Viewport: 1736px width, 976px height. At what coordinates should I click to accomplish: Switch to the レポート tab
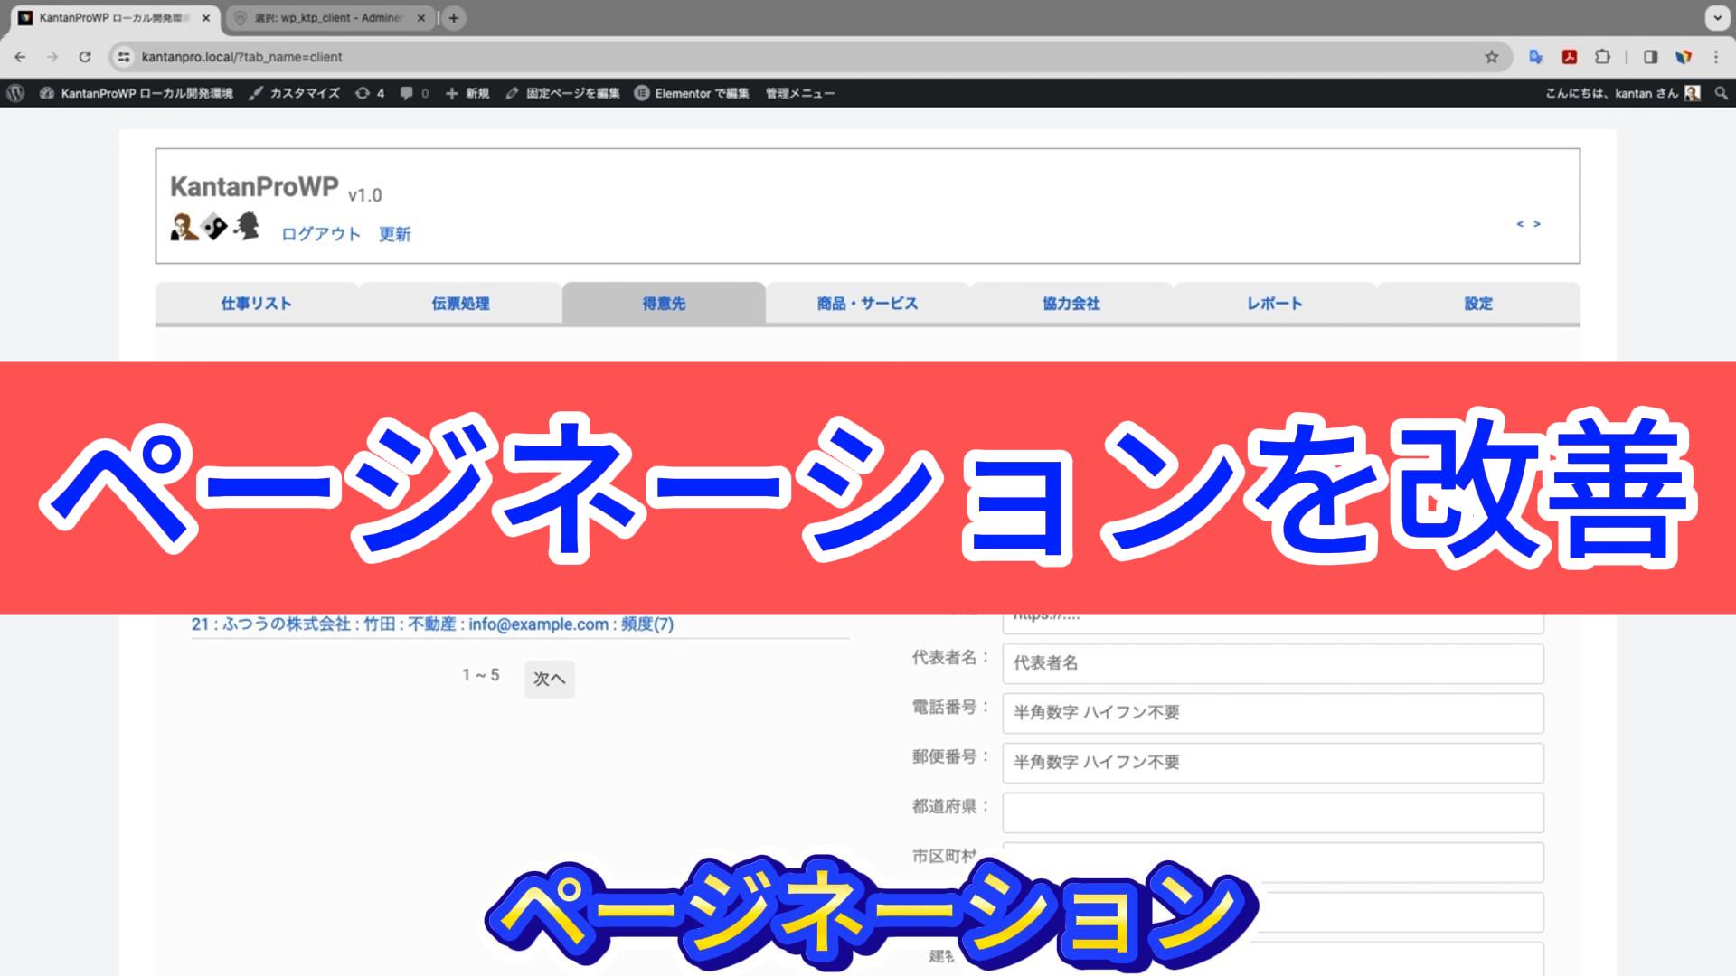(x=1275, y=304)
